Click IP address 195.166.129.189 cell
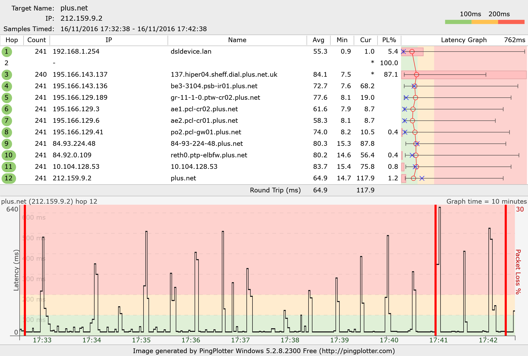The height and width of the screenshot is (356, 528). [x=80, y=98]
